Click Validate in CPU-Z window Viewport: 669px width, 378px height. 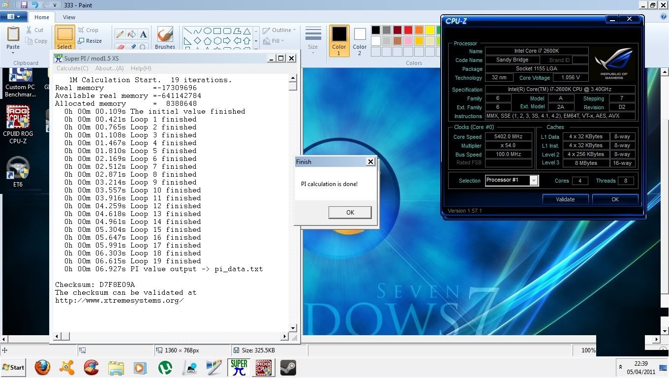565,199
